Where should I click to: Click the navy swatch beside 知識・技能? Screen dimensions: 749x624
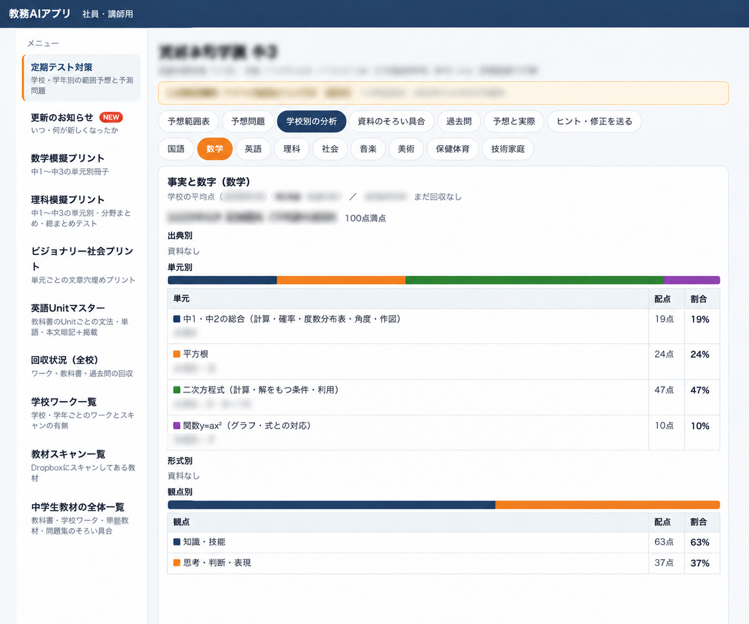coord(177,542)
